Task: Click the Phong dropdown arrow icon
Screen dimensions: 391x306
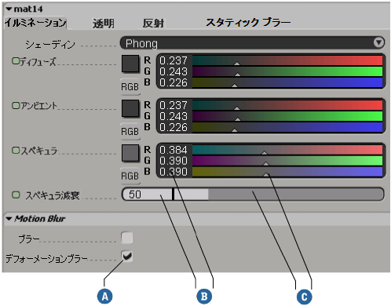Action: coord(378,42)
